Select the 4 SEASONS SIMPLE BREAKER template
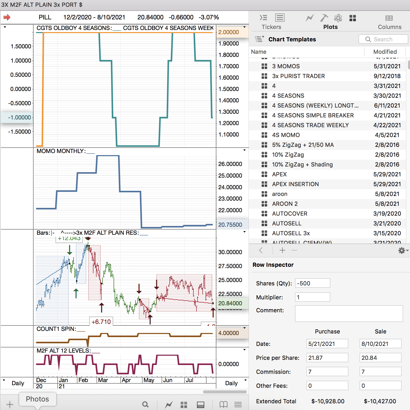410x410 pixels. (x=313, y=115)
